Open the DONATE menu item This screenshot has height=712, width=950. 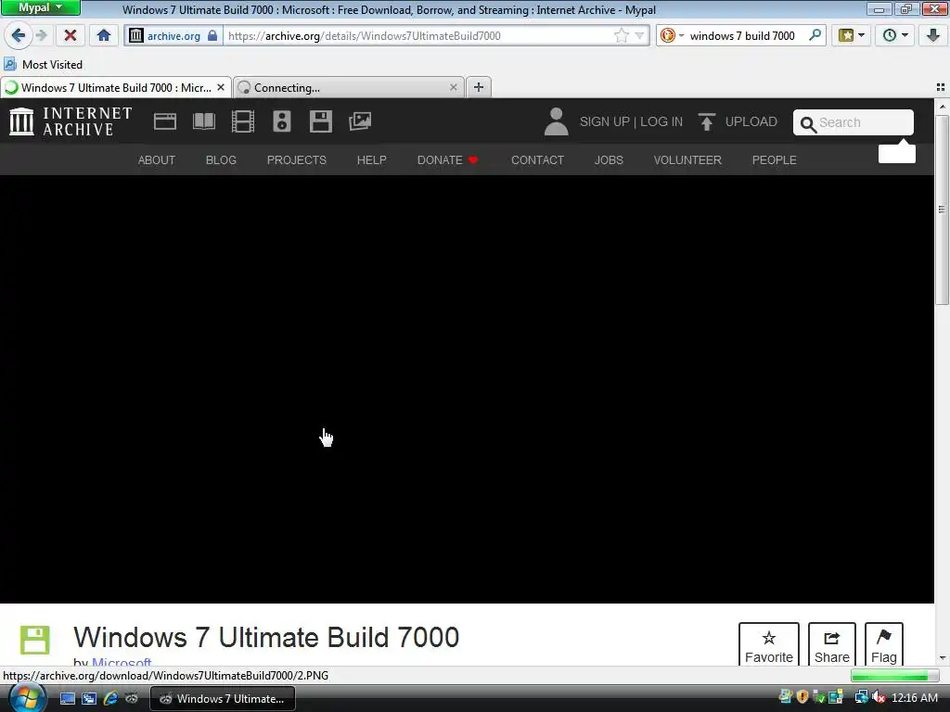pos(448,159)
